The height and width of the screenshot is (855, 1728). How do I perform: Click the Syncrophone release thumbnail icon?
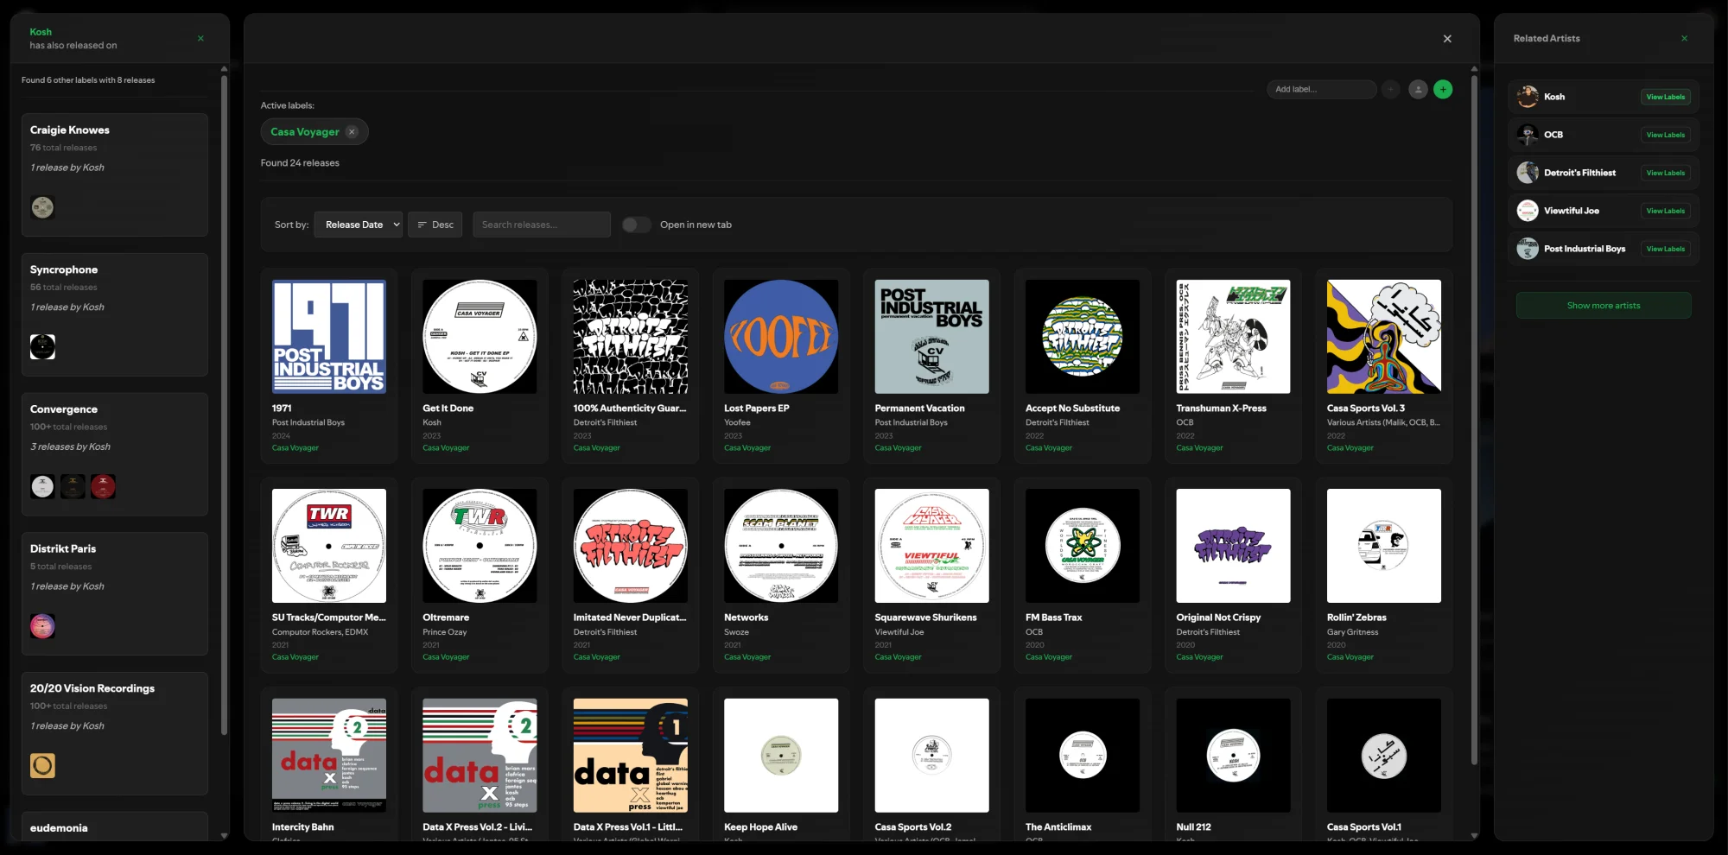(x=42, y=346)
